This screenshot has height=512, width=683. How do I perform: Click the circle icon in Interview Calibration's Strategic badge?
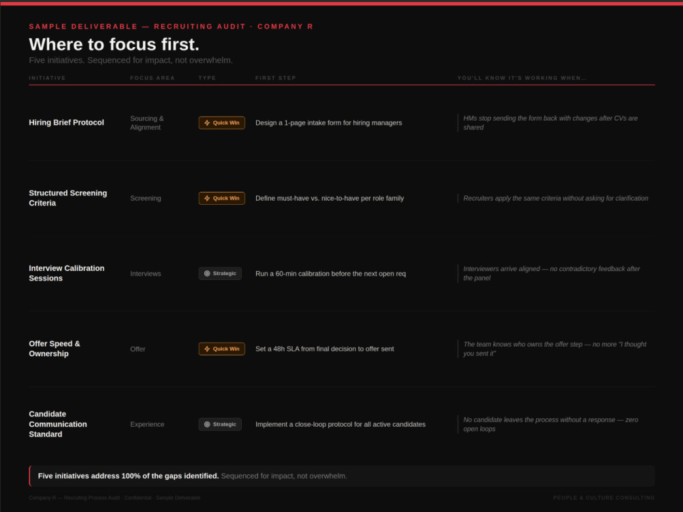coord(207,274)
